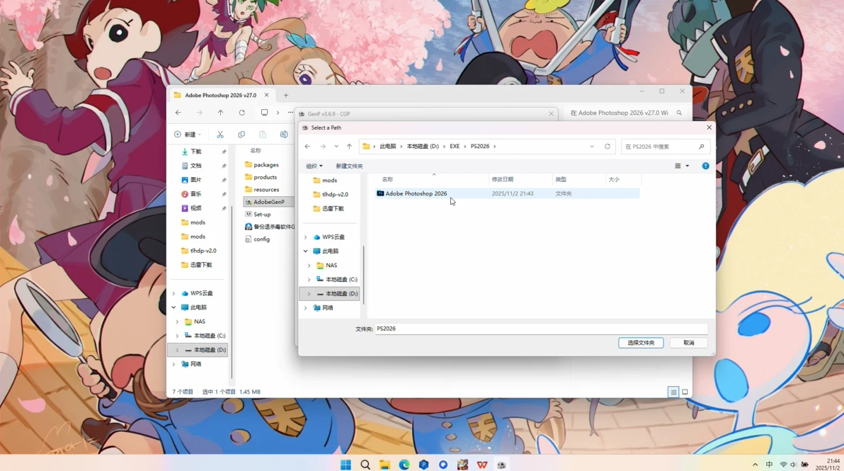
Task: Click the 选择文件夹 (Select Folder) button
Action: pyautogui.click(x=639, y=342)
